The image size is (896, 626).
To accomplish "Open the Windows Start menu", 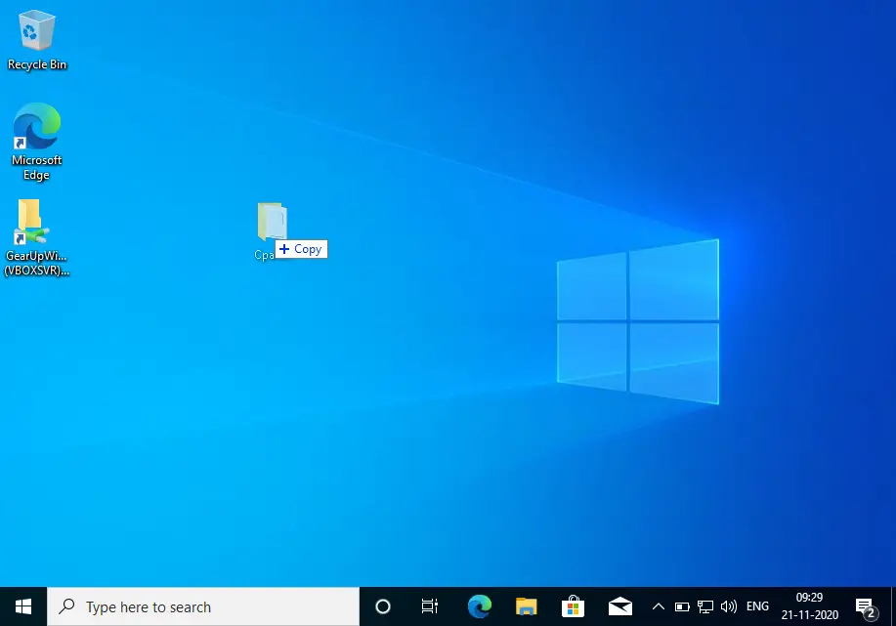I will click(x=23, y=606).
